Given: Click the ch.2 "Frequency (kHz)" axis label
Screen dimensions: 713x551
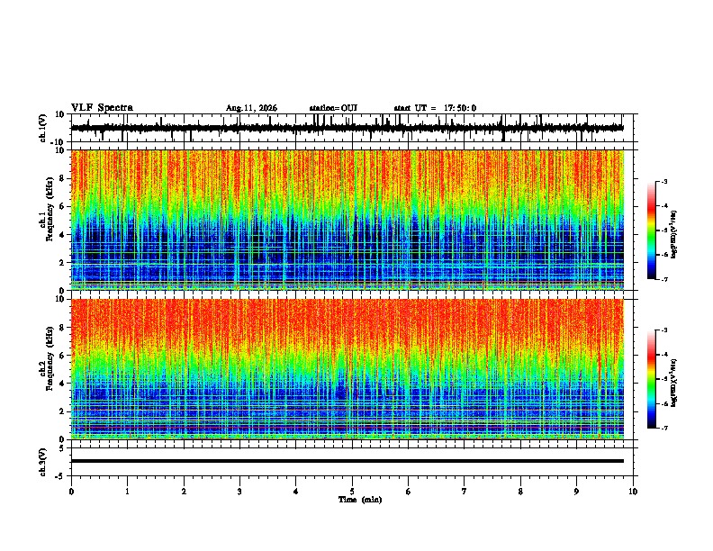Looking at the screenshot, I should [x=50, y=358].
